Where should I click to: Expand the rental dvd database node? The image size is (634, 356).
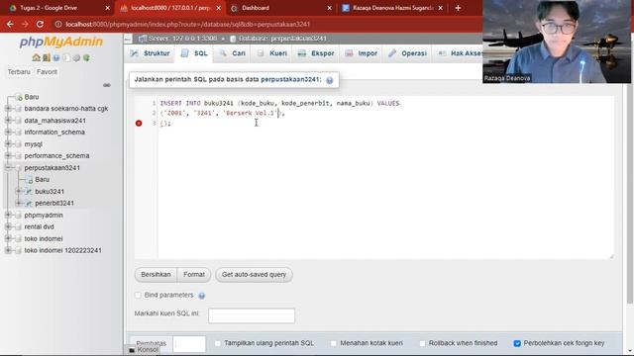8,226
